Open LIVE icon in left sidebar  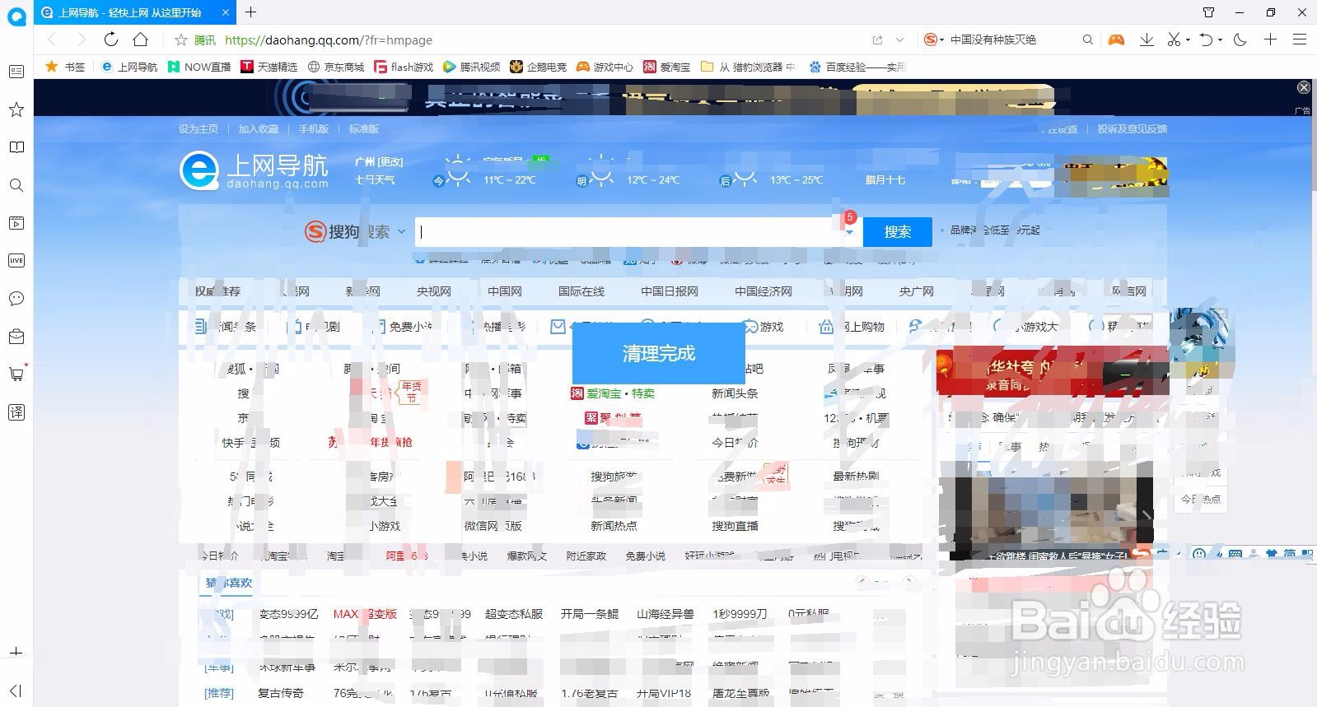[x=16, y=260]
